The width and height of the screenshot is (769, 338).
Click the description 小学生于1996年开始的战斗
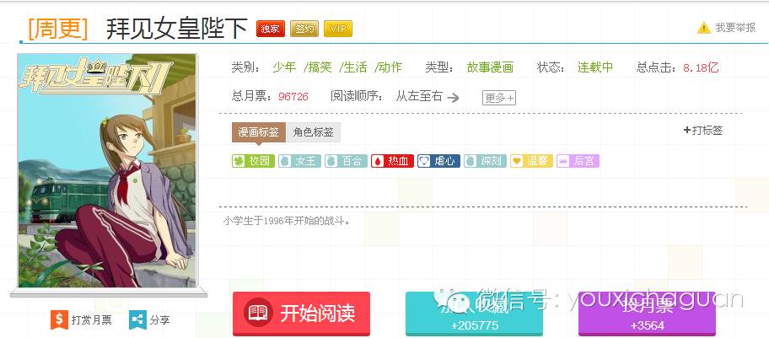click(x=287, y=221)
